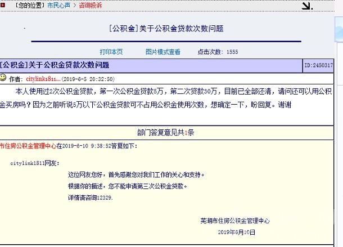Click the smiley face icon beside 作者

pyautogui.click(x=3, y=78)
